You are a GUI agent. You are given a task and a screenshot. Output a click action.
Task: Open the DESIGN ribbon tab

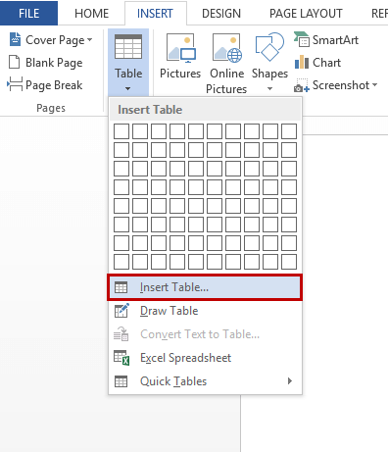click(221, 14)
